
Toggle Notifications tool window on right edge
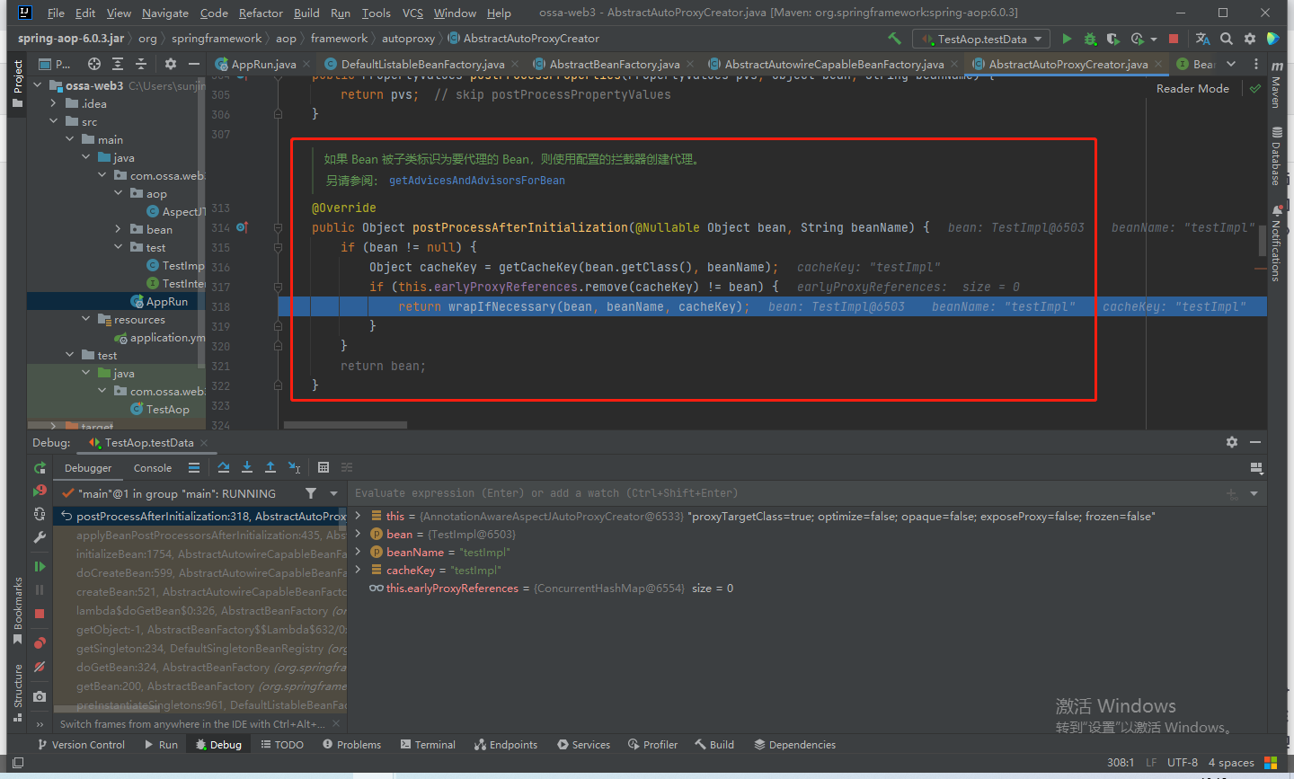click(x=1276, y=243)
